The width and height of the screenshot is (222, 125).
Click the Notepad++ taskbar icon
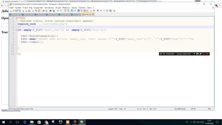click(x=82, y=122)
